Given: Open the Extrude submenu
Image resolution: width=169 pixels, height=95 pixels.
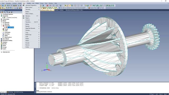Looking at the screenshot, I should (x=31, y=43).
